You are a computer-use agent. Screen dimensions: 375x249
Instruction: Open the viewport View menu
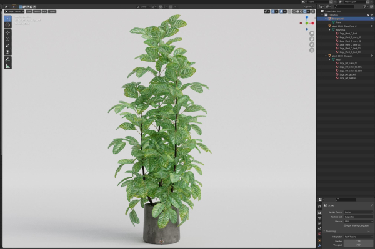[x=29, y=11]
